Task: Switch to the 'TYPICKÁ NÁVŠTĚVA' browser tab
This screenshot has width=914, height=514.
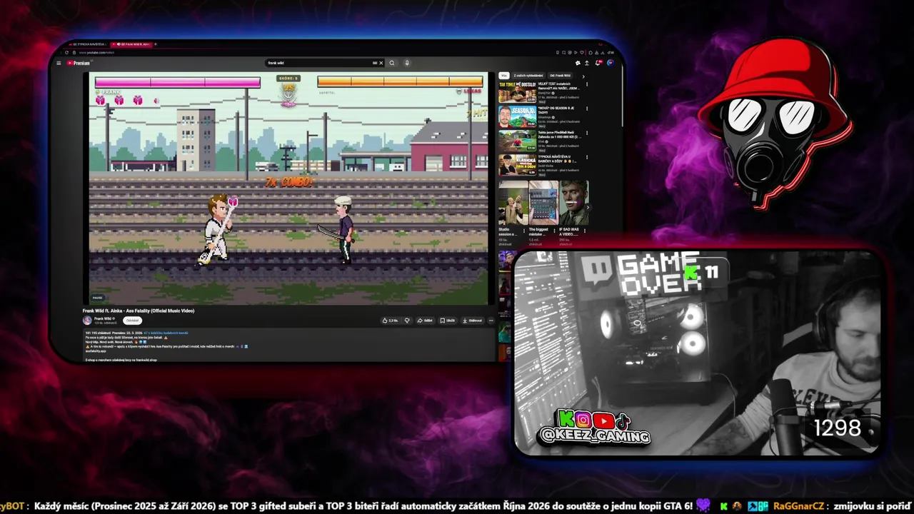Action: pos(89,44)
